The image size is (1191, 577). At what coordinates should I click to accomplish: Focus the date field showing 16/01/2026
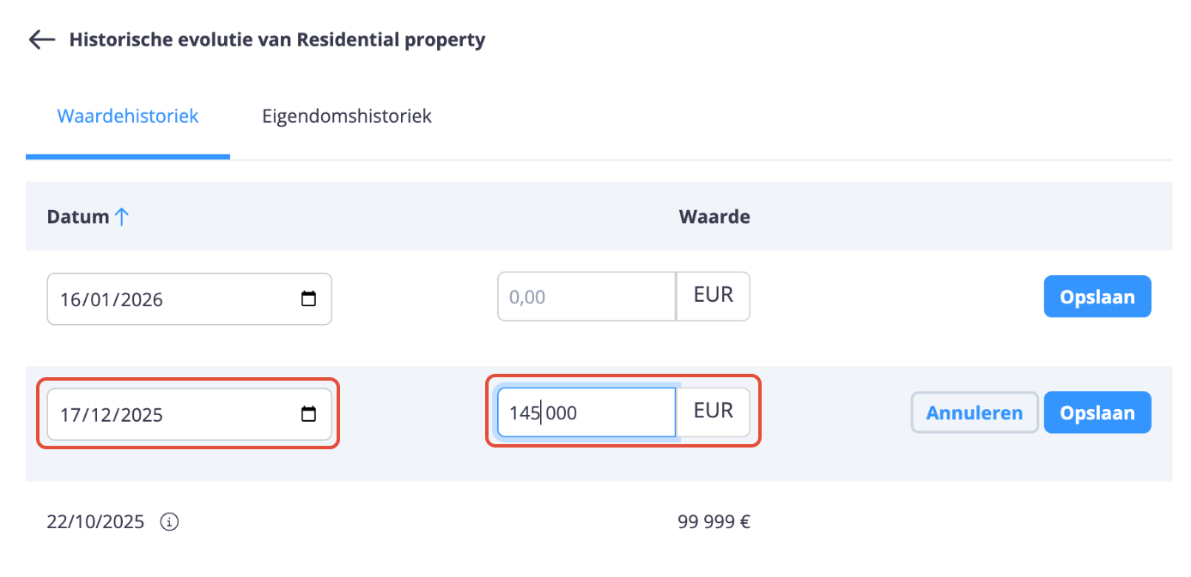[172, 299]
